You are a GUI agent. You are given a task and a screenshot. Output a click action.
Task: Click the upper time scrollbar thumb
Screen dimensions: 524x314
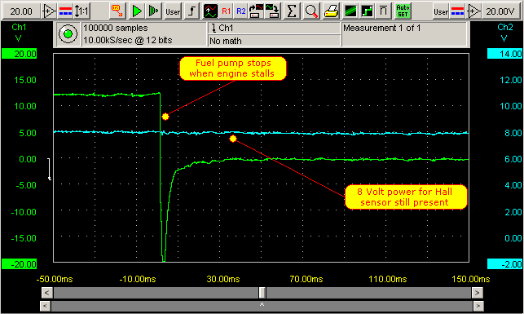[262, 293]
